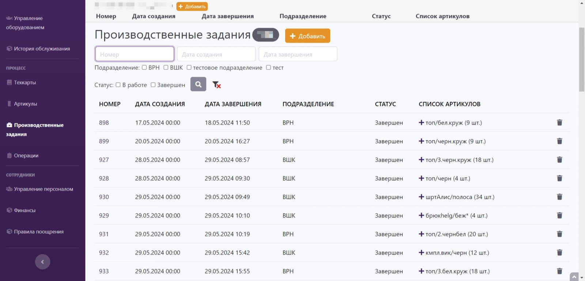
Task: Select Производственные задания in sidebar
Action: pyautogui.click(x=35, y=130)
